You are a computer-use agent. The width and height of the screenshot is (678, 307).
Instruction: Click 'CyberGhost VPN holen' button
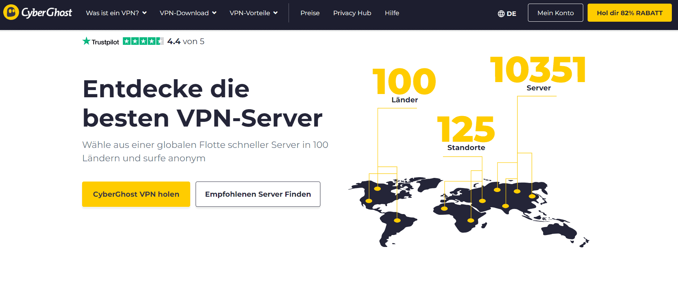[x=136, y=194]
